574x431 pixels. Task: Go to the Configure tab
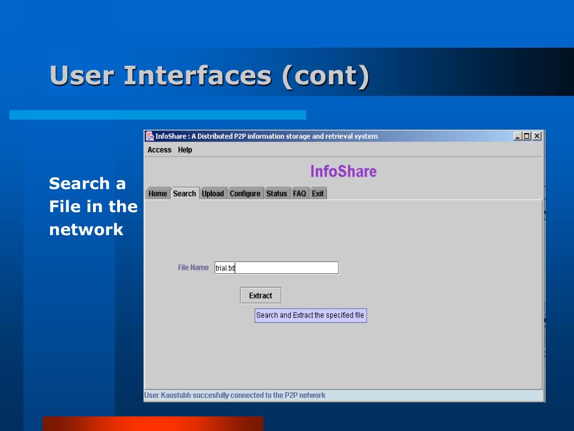pyautogui.click(x=245, y=194)
